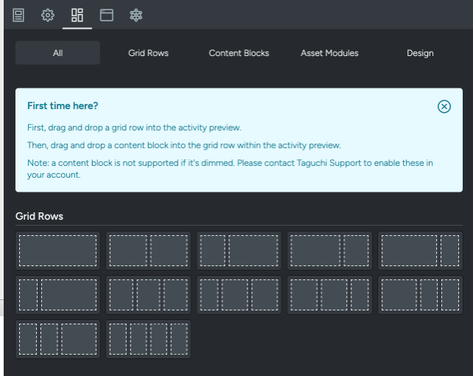Select the four equal columns grid row
473x376 pixels.
148,339
